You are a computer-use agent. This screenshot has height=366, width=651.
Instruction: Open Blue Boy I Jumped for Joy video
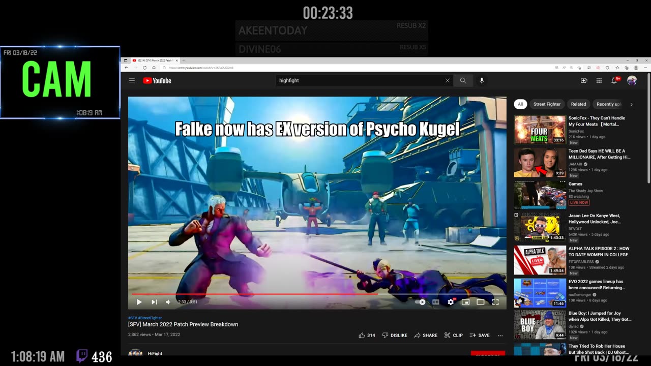tap(600, 316)
